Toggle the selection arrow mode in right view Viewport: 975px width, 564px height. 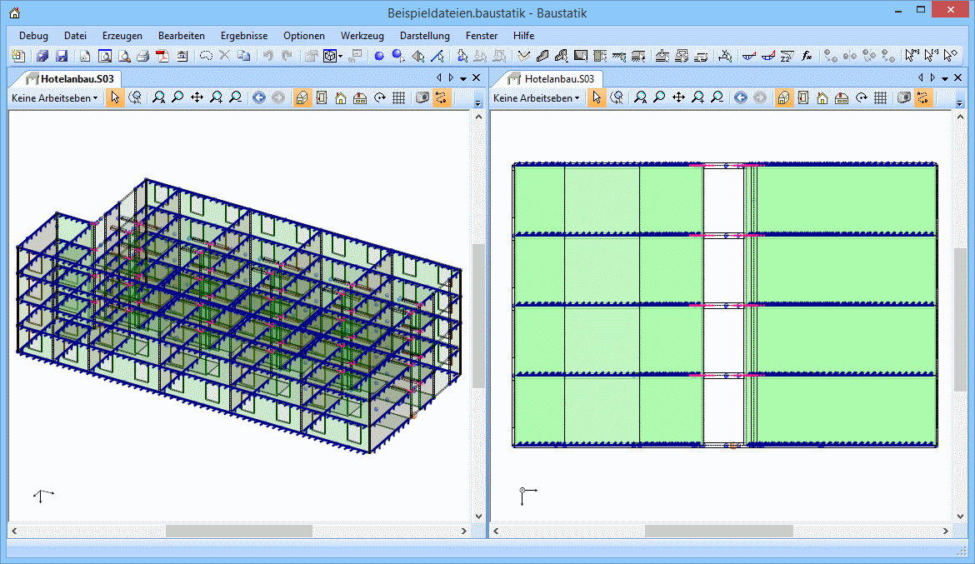[x=597, y=97]
